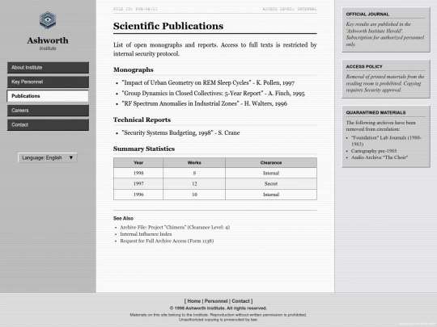
Task: Click the works count cell showing 12
Action: (194, 184)
